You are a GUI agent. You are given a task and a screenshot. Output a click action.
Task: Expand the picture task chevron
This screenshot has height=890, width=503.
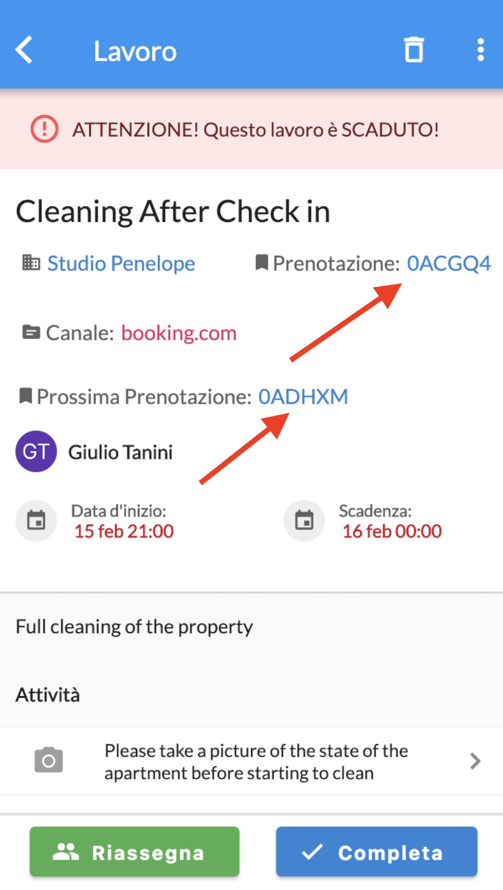click(475, 761)
